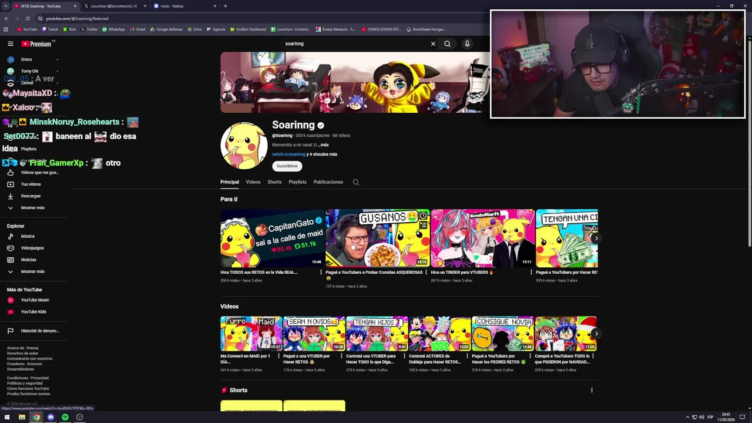Open Descargas in the sidebar
752x423 pixels.
31,196
